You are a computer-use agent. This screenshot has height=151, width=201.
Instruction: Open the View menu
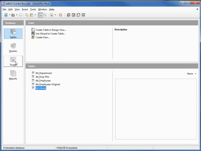point(17,9)
